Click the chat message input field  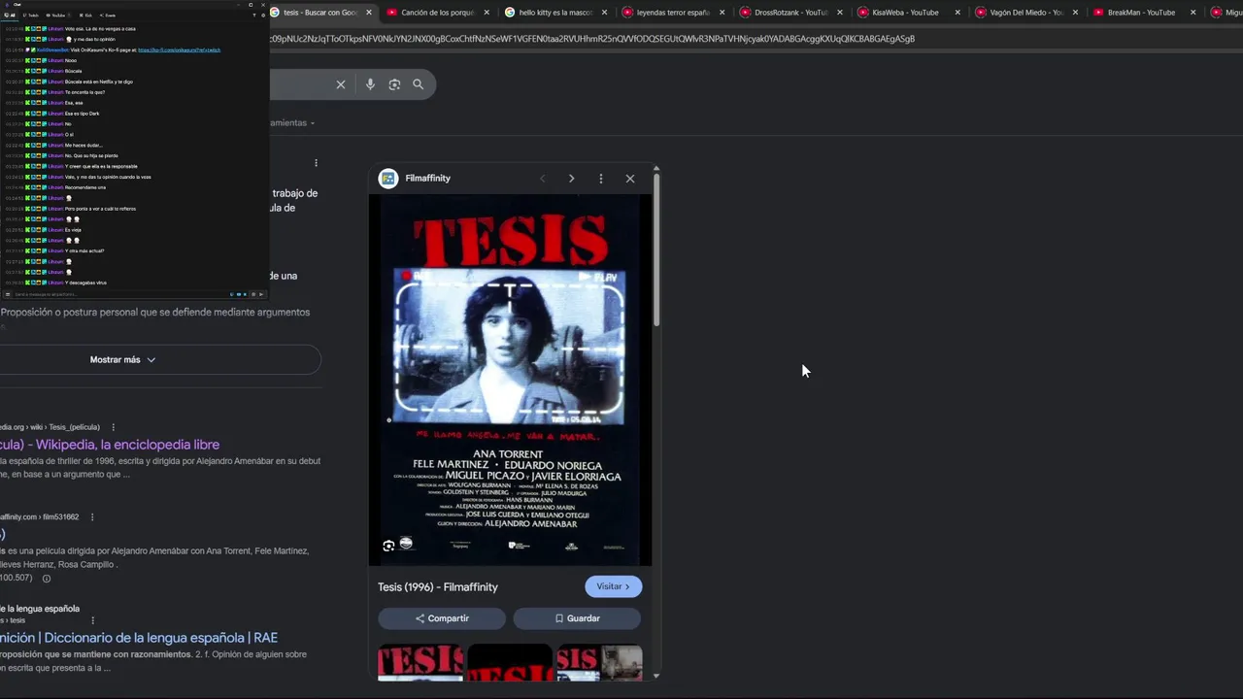click(121, 294)
